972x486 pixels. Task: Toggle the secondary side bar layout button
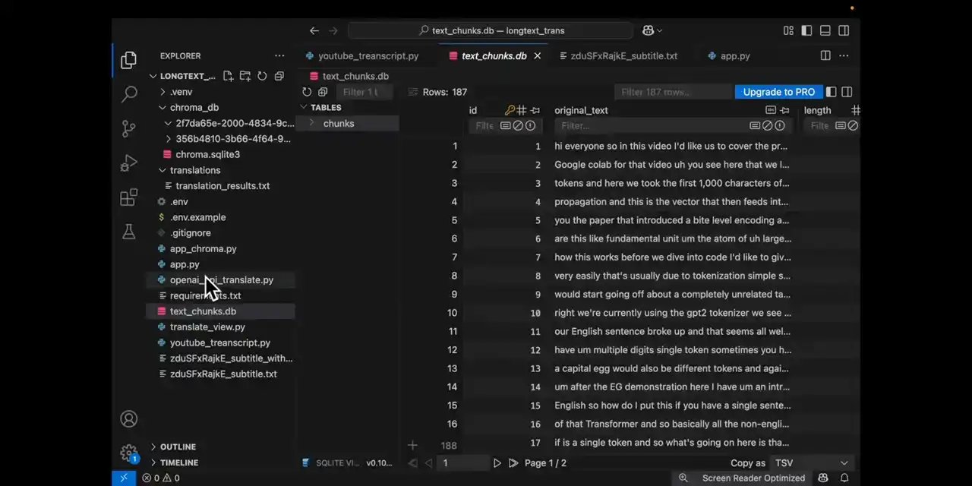844,30
